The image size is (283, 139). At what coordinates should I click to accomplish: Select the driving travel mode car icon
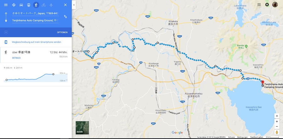(x=21, y=5)
